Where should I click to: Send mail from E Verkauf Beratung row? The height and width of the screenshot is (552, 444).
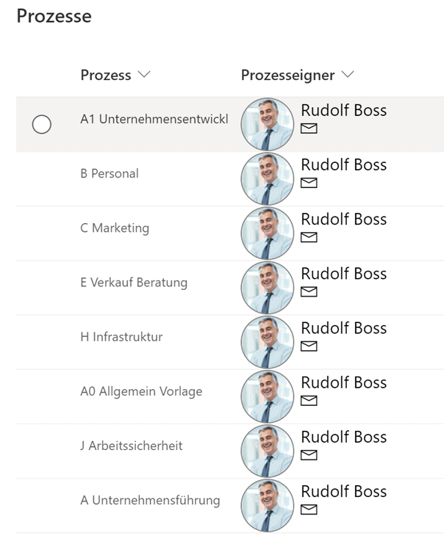tap(309, 292)
